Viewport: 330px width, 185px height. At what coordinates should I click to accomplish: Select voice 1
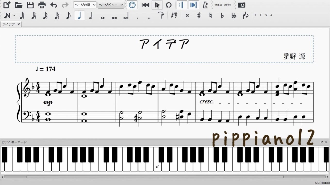coord(255,15)
